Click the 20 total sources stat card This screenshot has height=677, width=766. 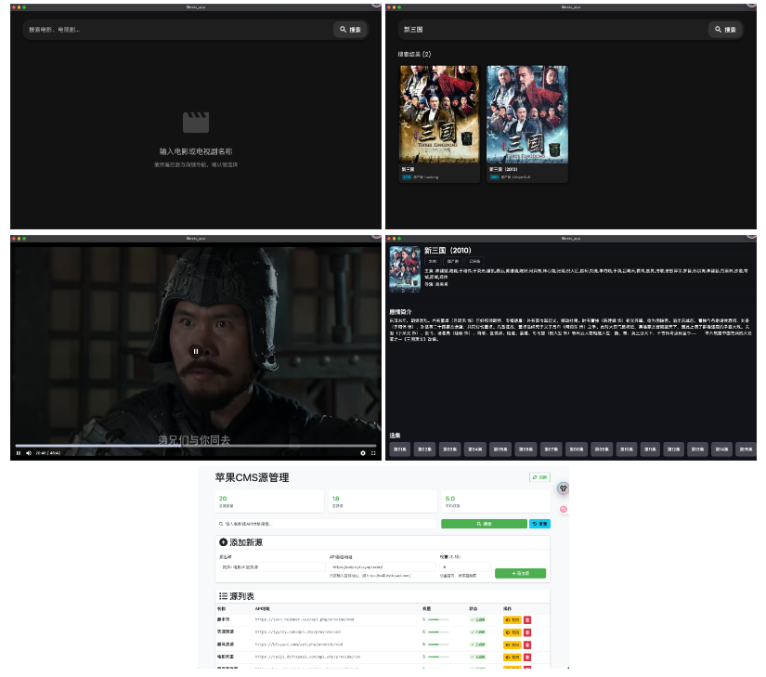click(269, 501)
